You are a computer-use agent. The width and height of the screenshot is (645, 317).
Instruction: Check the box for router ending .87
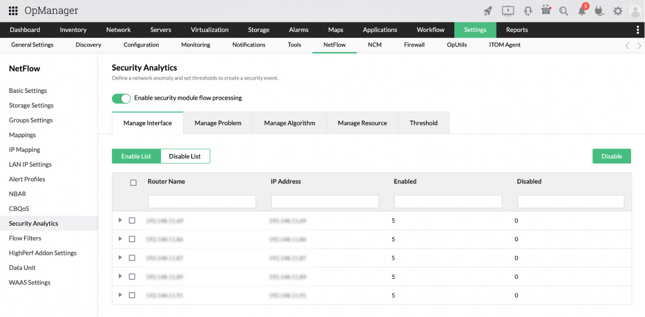click(132, 258)
